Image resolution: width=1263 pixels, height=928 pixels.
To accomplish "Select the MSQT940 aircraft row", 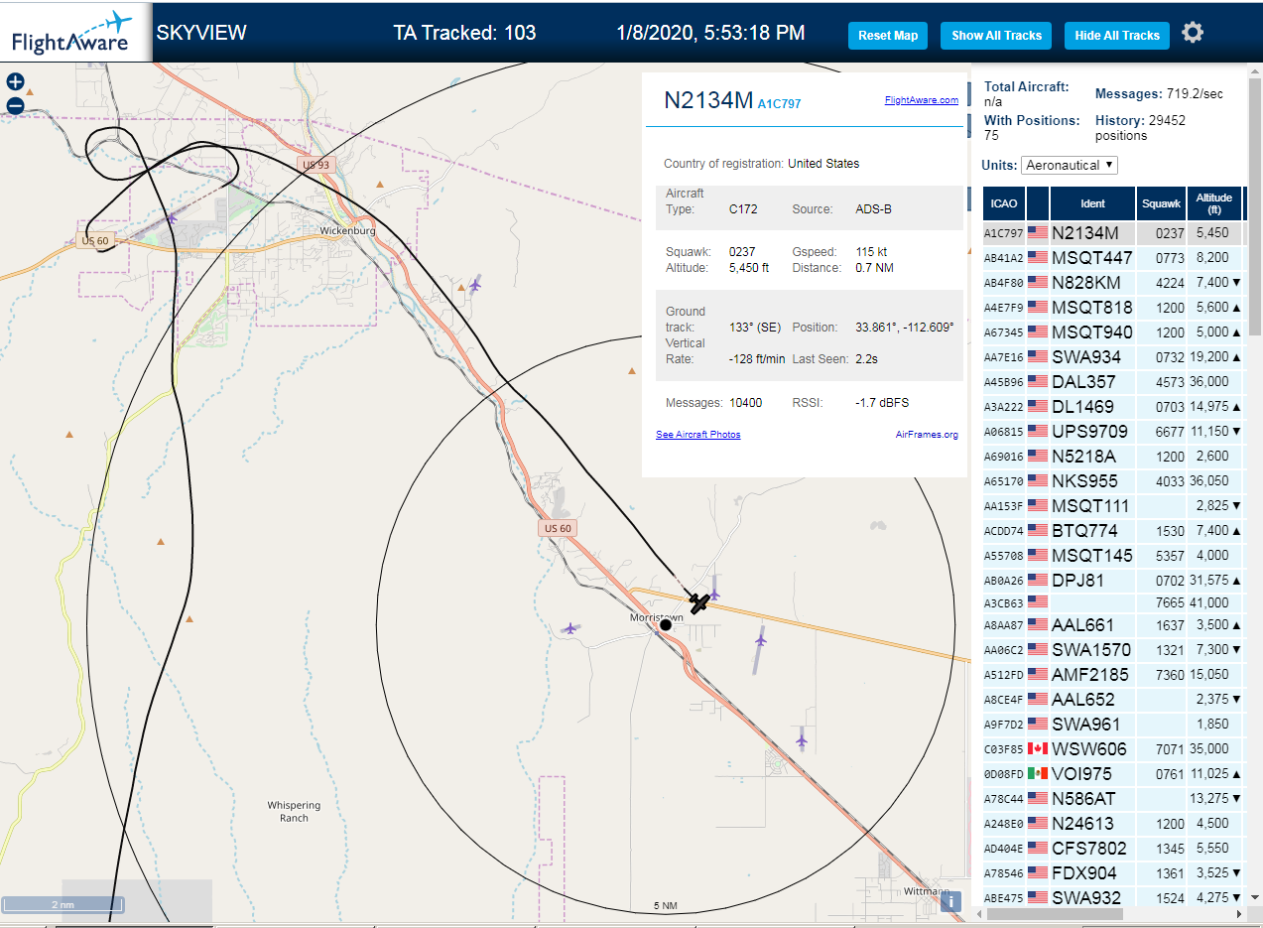I will click(1114, 332).
